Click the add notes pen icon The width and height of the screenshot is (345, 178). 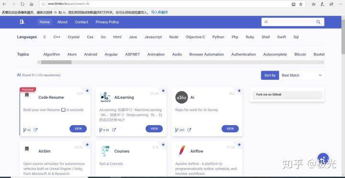click(322, 4)
